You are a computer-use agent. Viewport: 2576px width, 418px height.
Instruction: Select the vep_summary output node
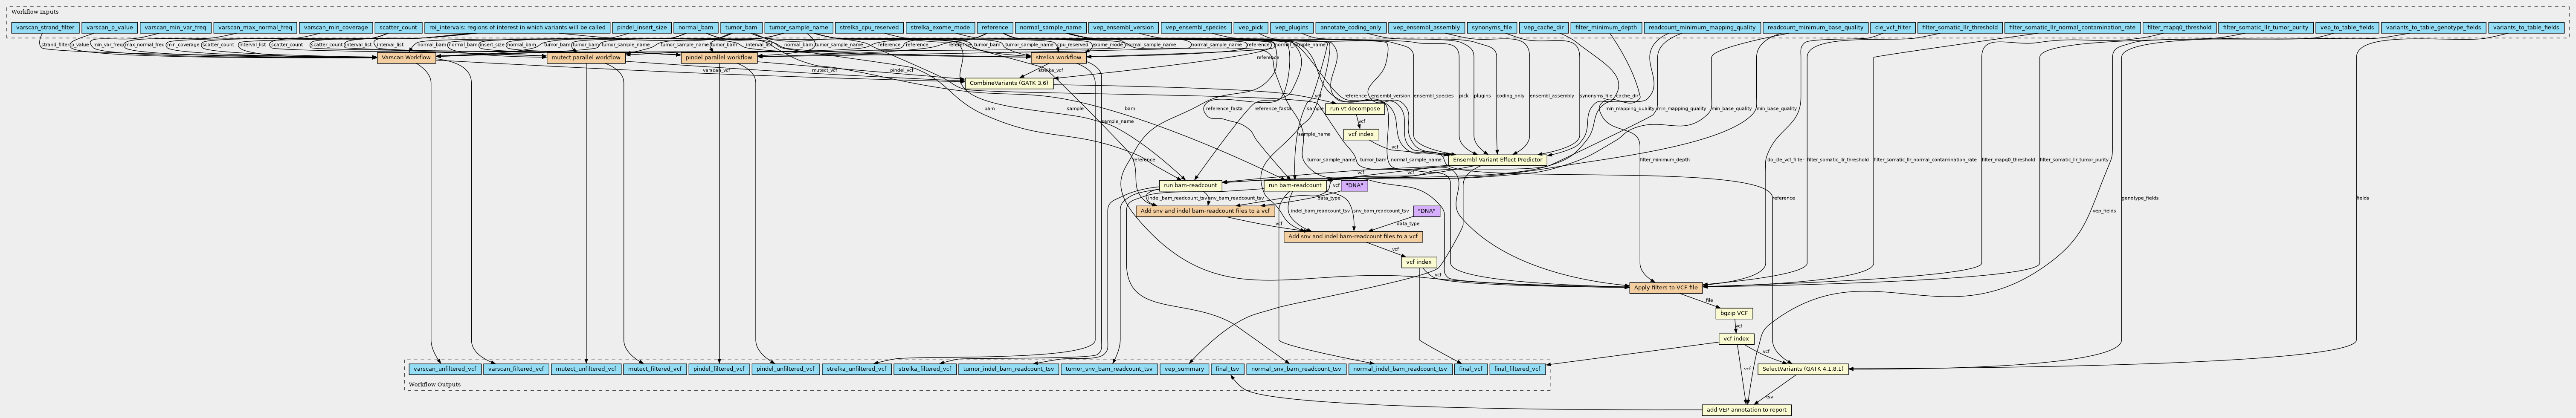pyautogui.click(x=1184, y=369)
